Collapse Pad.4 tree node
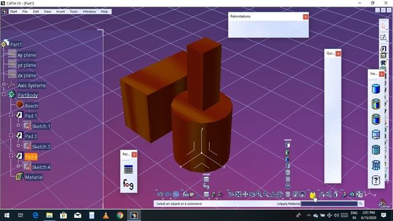The width and height of the screenshot is (393, 221). tap(11, 155)
